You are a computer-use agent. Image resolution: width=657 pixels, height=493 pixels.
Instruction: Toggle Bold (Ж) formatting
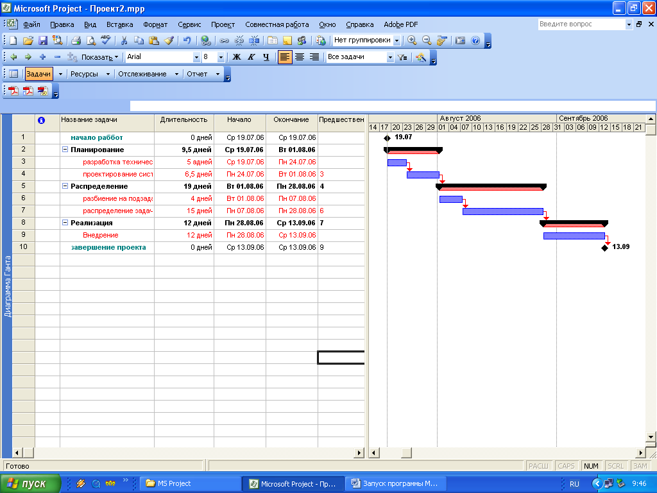click(237, 57)
